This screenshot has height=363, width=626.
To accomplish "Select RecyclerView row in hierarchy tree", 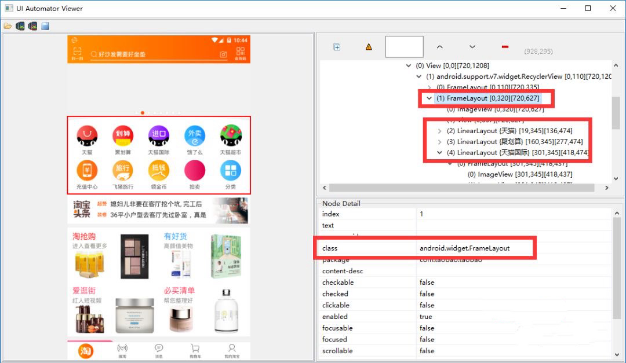I will click(519, 76).
